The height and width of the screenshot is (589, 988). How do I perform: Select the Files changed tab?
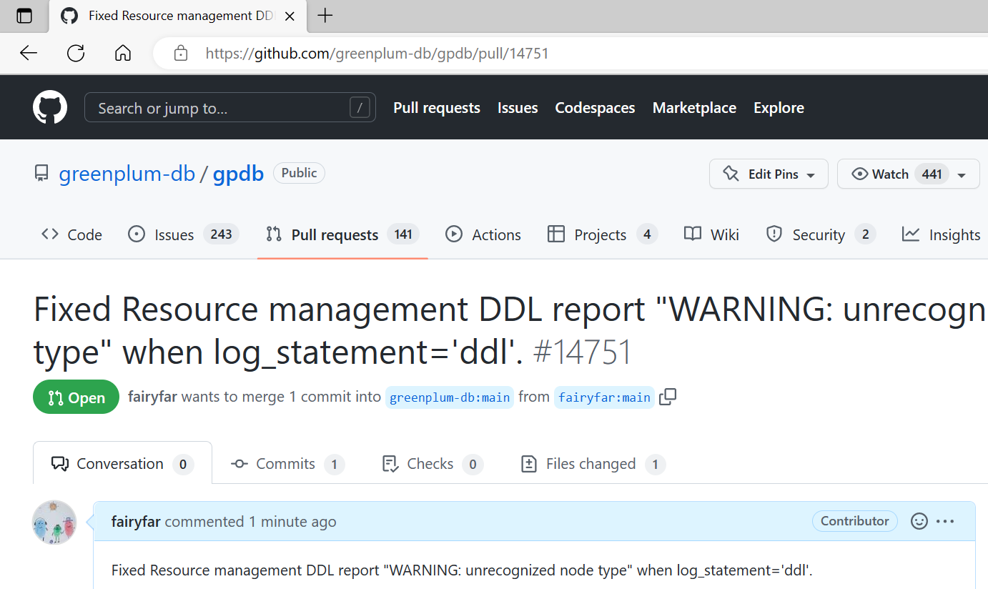pyautogui.click(x=593, y=464)
